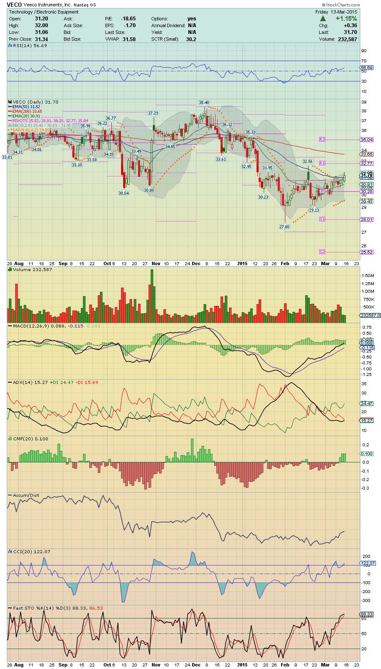
Task: Click the Veeco Instruments, Inc. company name
Action: (48, 5)
